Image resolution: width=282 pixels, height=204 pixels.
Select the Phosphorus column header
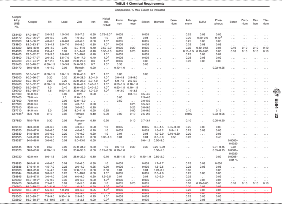click(218, 22)
